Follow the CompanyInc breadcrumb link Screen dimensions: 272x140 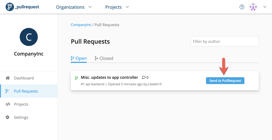point(81,25)
